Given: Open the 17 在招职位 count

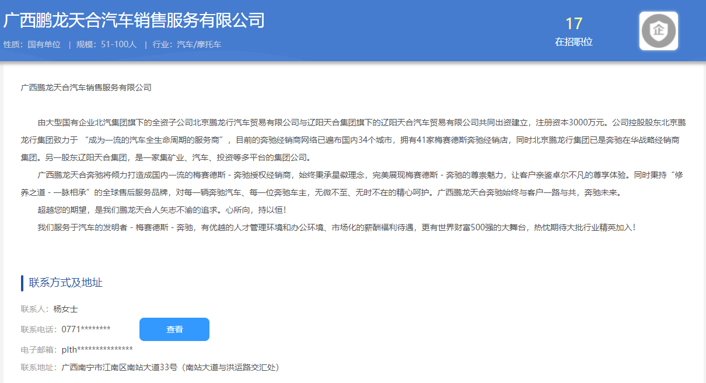Looking at the screenshot, I should click(574, 31).
